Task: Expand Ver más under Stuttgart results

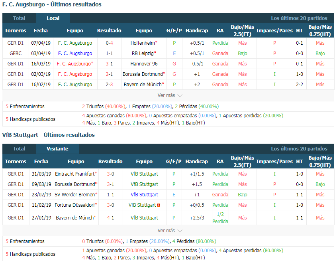Action: pyautogui.click(x=170, y=231)
